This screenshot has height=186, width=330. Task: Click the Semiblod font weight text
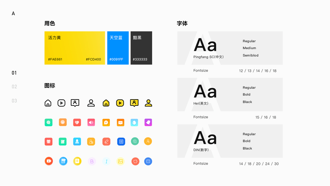tap(251, 55)
